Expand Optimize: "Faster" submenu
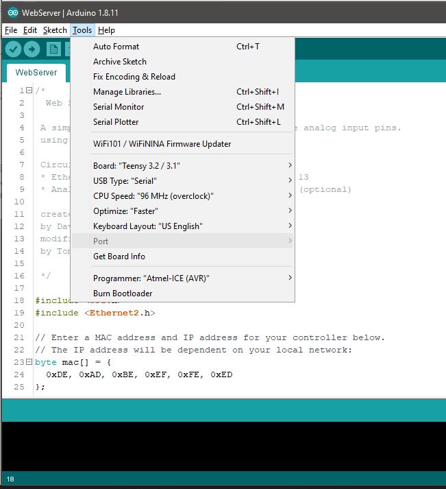 (x=183, y=211)
